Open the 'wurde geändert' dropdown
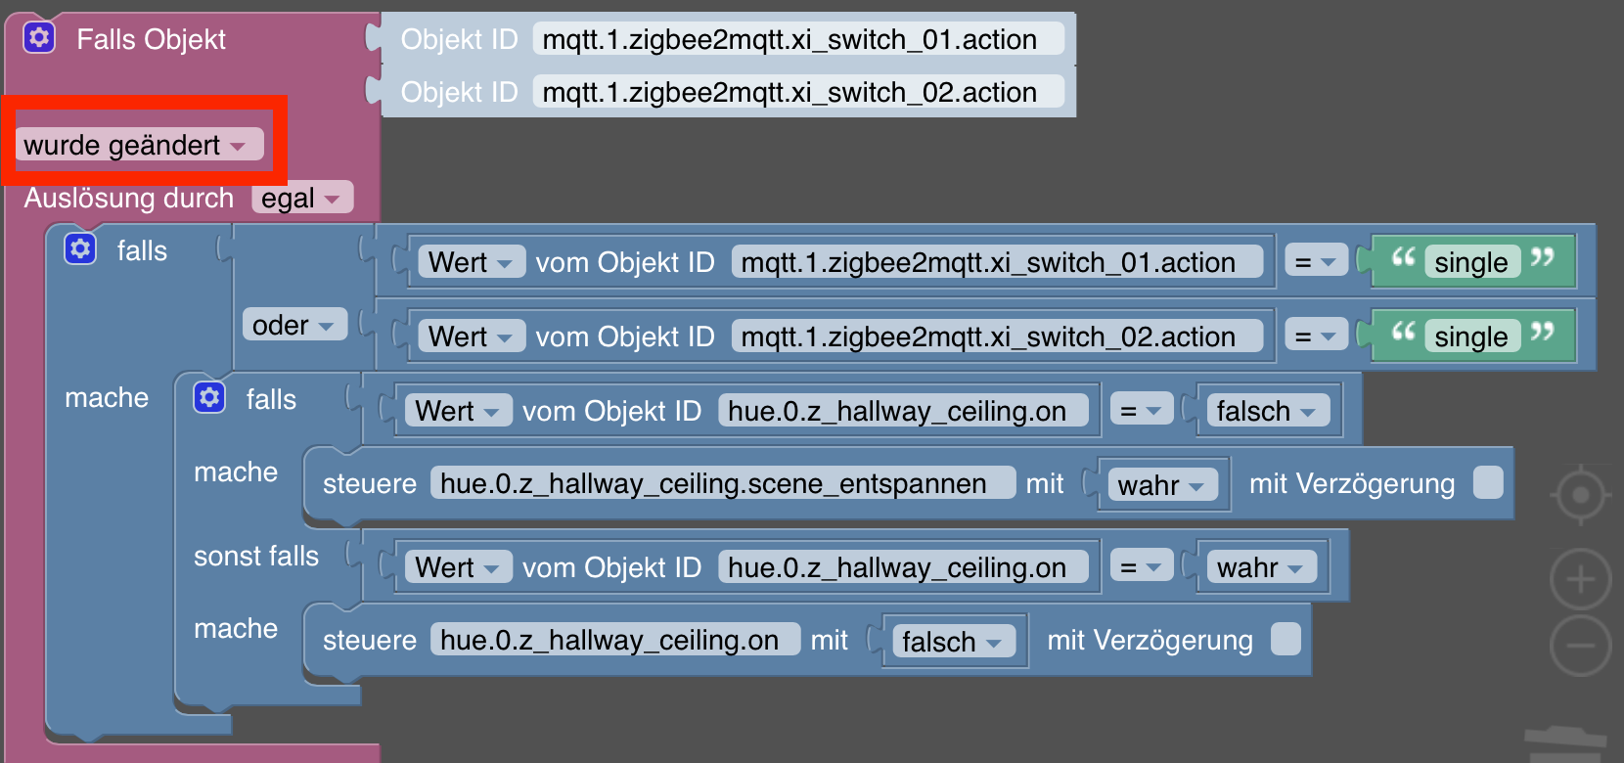The width and height of the screenshot is (1624, 763). (x=140, y=145)
